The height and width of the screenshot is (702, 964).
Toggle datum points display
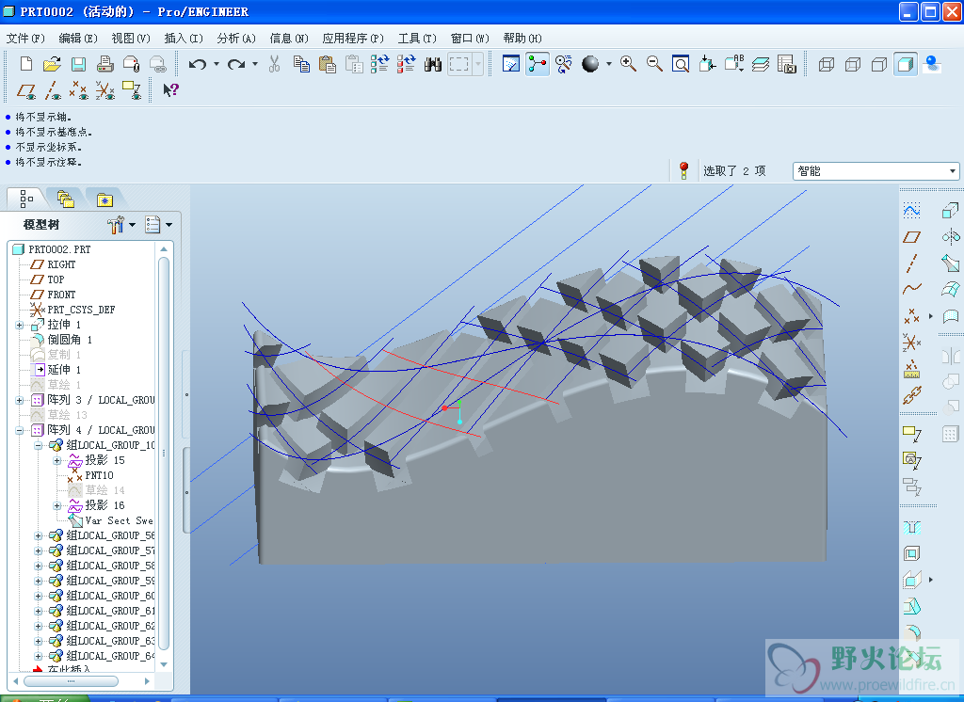(78, 91)
